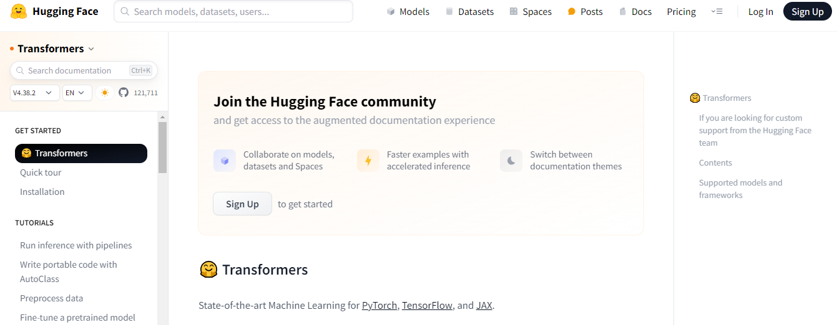Click the Models cube icon

click(391, 12)
